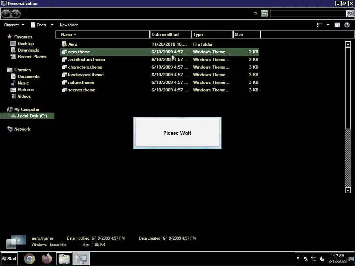Select Network in the navigation pane
355x266 pixels.
(x=19, y=129)
